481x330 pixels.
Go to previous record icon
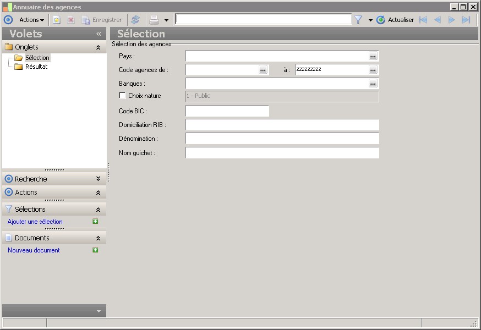(438, 20)
